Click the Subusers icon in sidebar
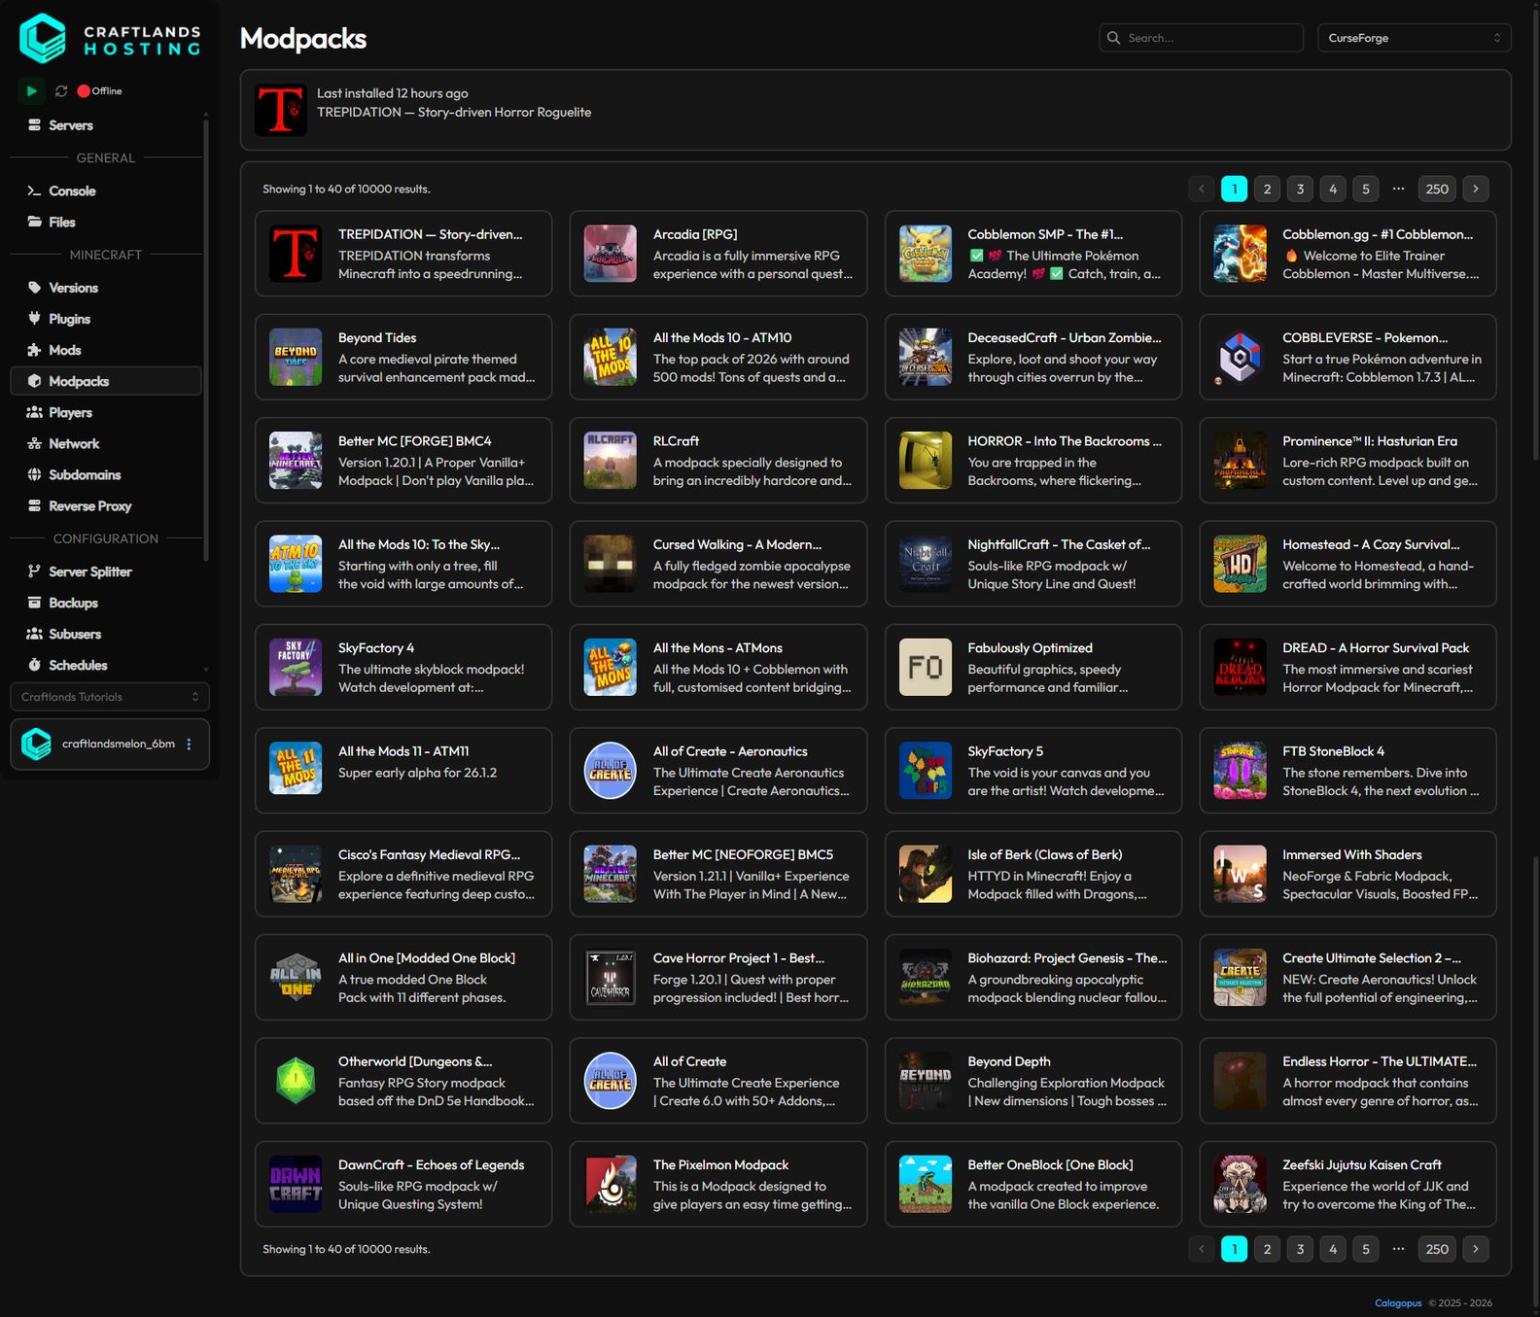The width and height of the screenshot is (1540, 1317). (x=34, y=635)
